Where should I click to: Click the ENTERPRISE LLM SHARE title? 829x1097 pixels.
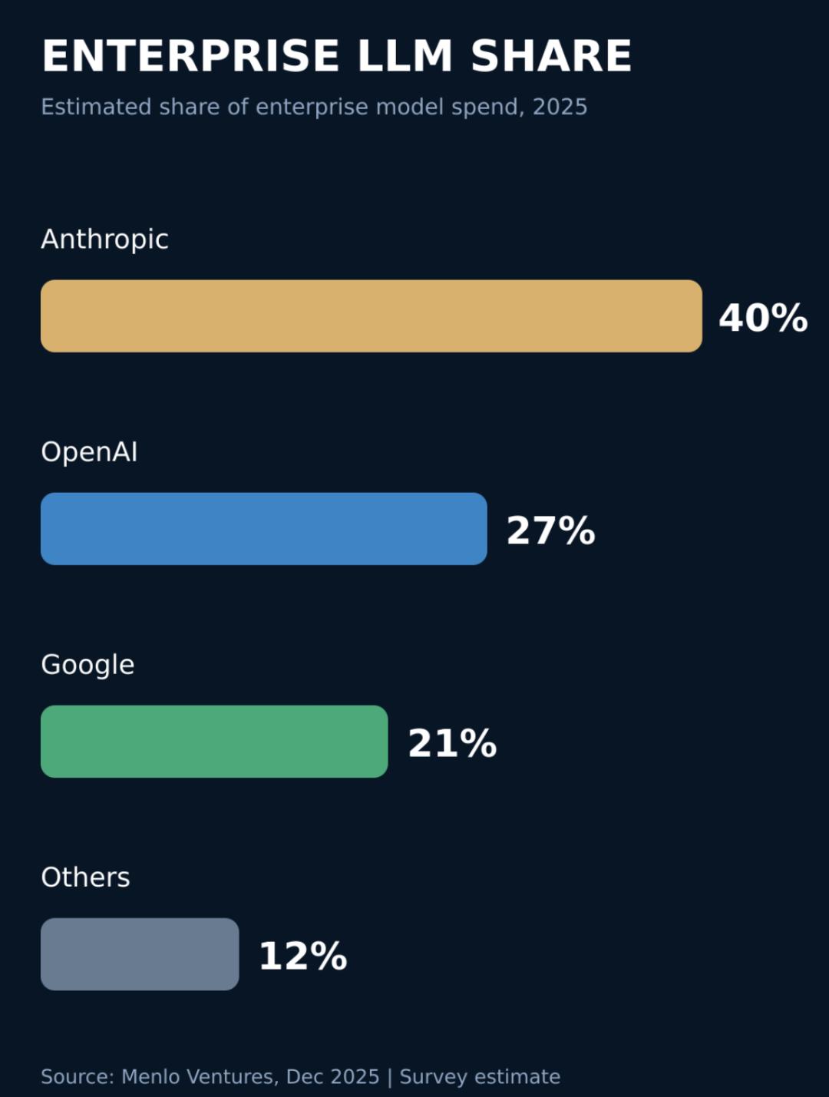click(x=336, y=56)
